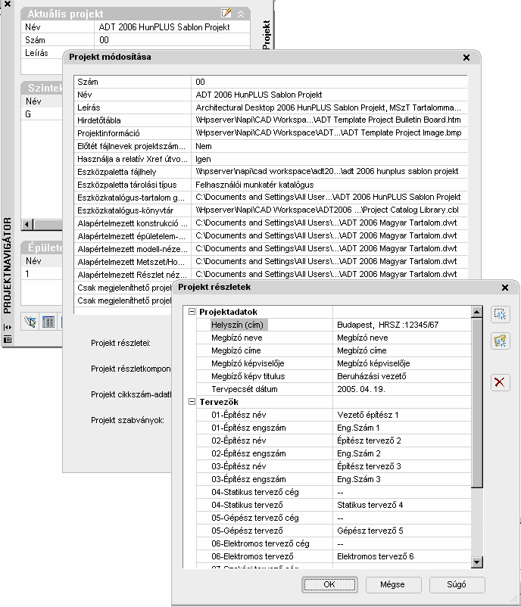Click the Elektromos tervező 6 value
This screenshot has width=521, height=607.
click(x=375, y=556)
